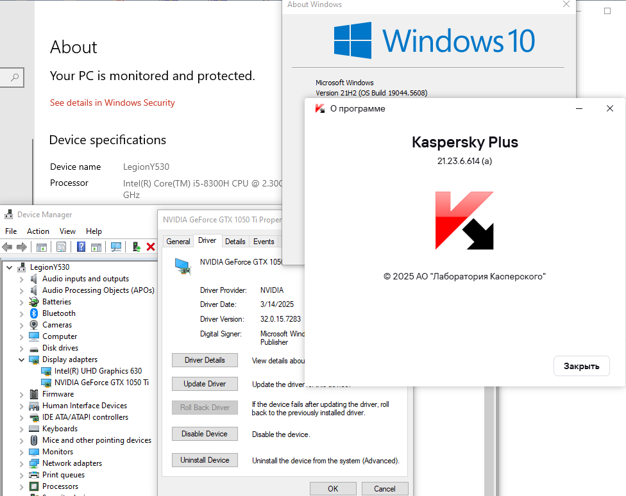
Task: Open the Action menu in Device Manager
Action: (x=38, y=231)
